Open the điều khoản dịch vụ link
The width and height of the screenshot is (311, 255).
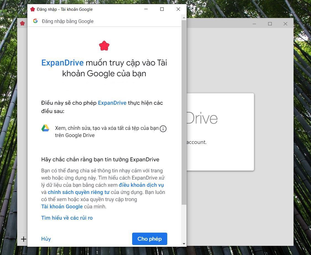pos(141,185)
